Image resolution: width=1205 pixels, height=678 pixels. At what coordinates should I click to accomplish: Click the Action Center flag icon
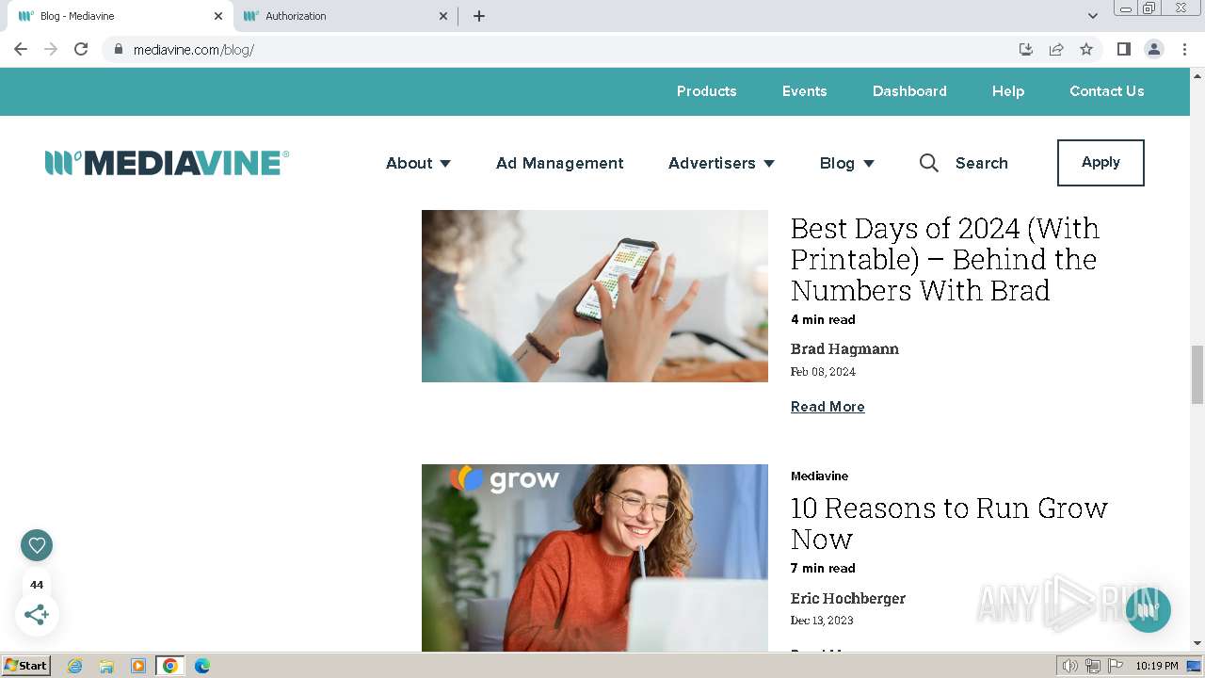coord(1116,666)
